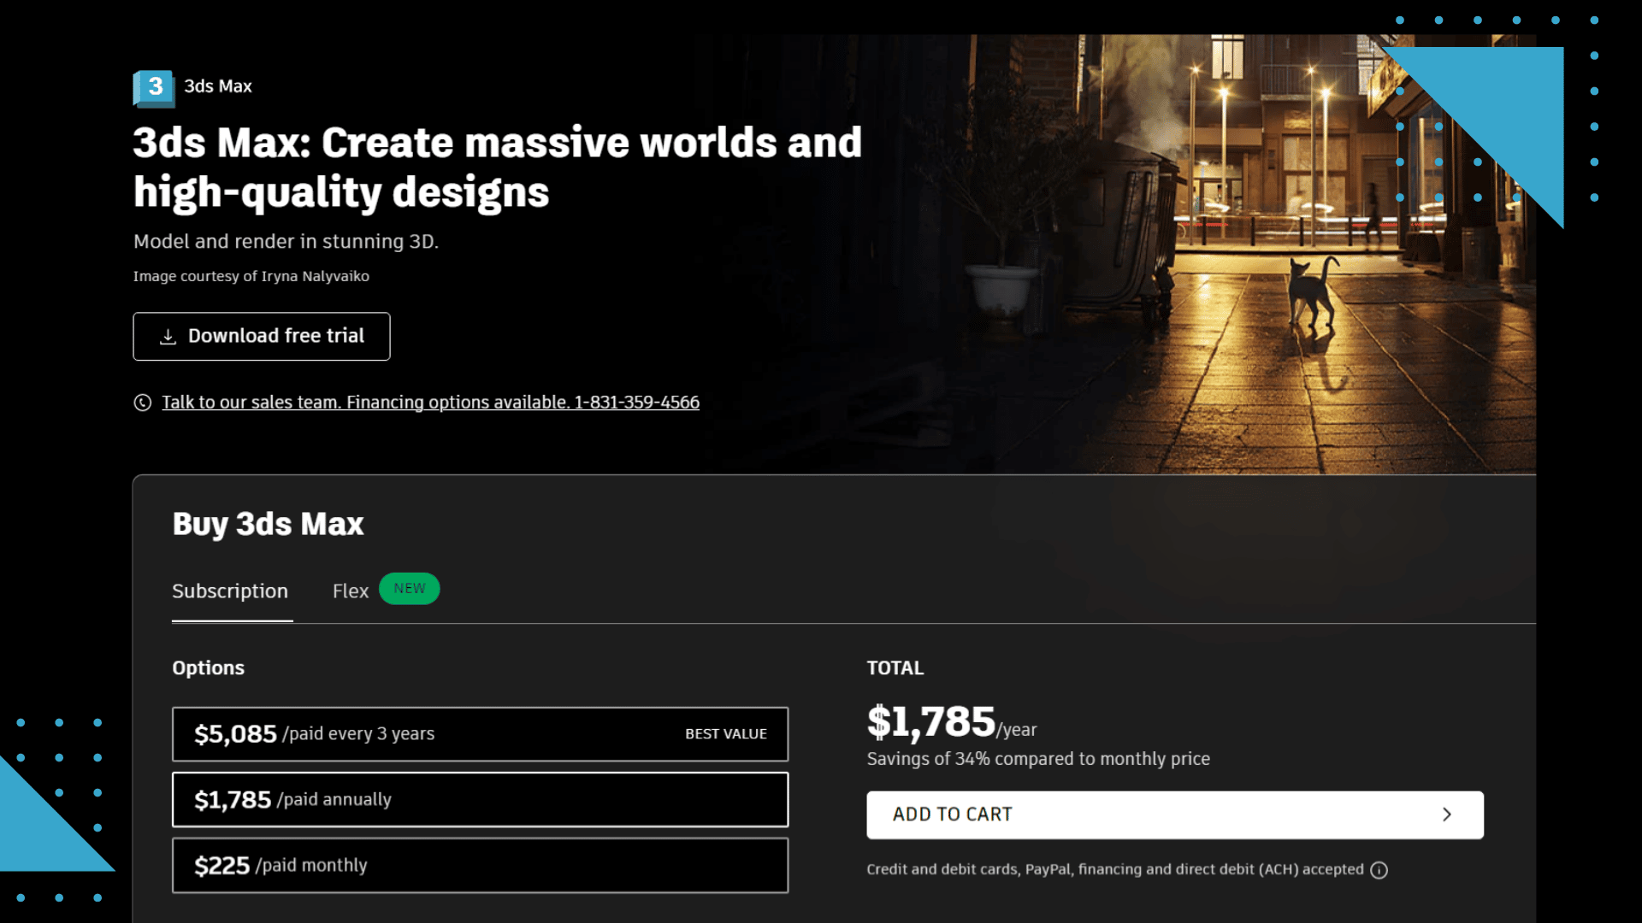
Task: Click ADD TO CART button
Action: [x=1175, y=814]
